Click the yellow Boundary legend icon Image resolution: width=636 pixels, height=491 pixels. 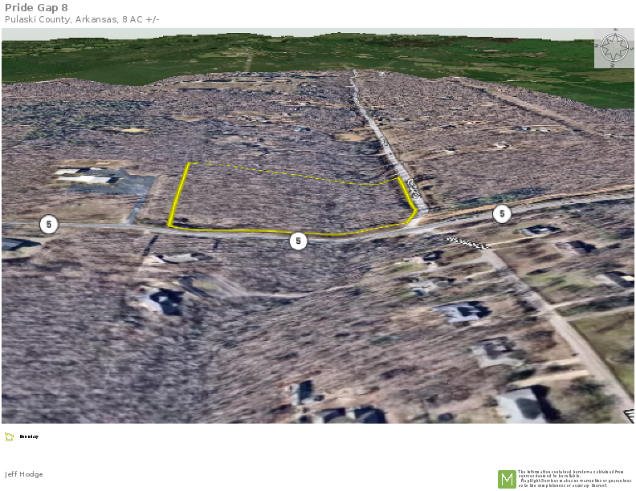(x=9, y=437)
